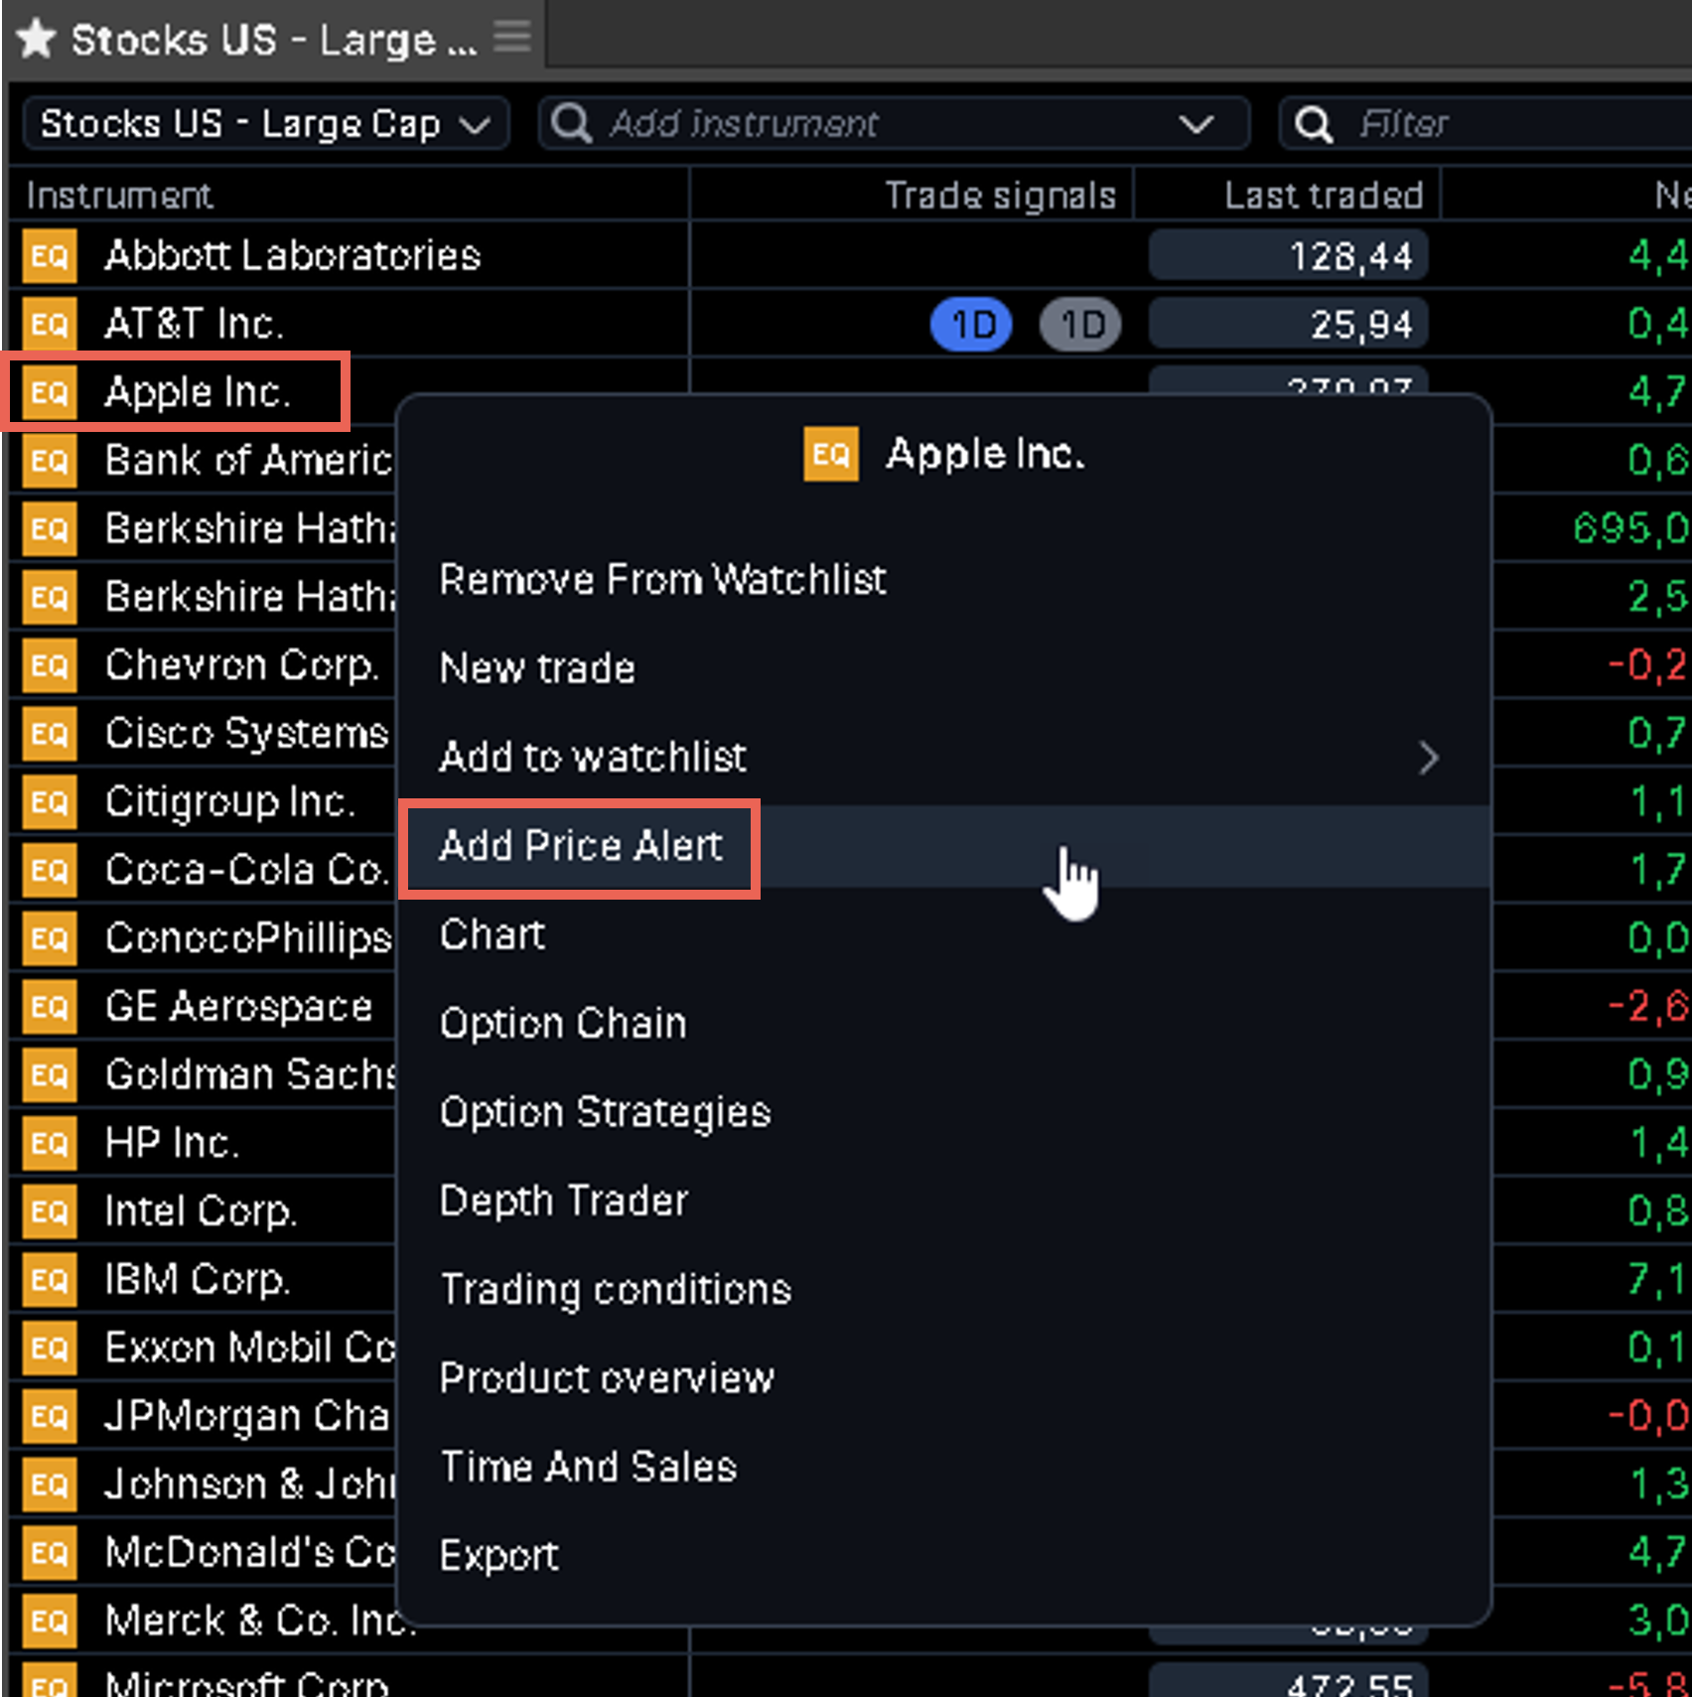Click the magnifier icon in the Filter box

tap(1313, 124)
